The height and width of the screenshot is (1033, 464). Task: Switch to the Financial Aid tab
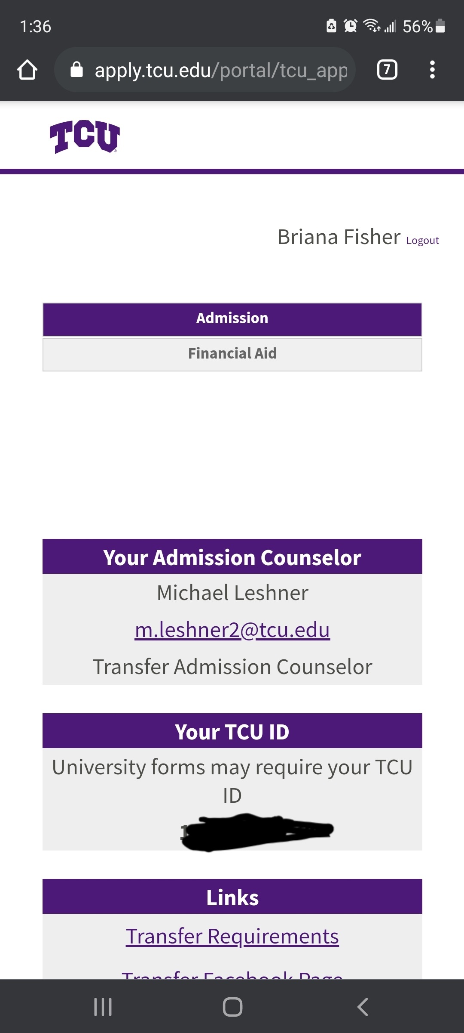232,355
